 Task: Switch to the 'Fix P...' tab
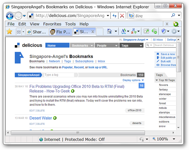click(x=61, y=32)
